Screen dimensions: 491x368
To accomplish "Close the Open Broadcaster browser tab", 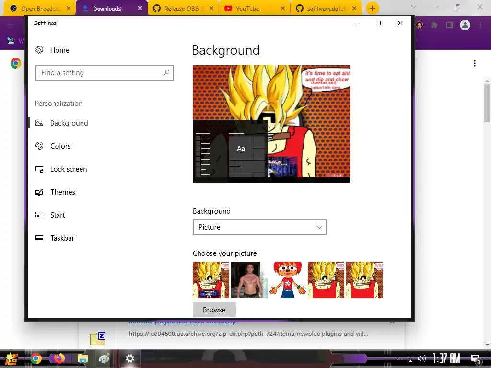I will (69, 9).
